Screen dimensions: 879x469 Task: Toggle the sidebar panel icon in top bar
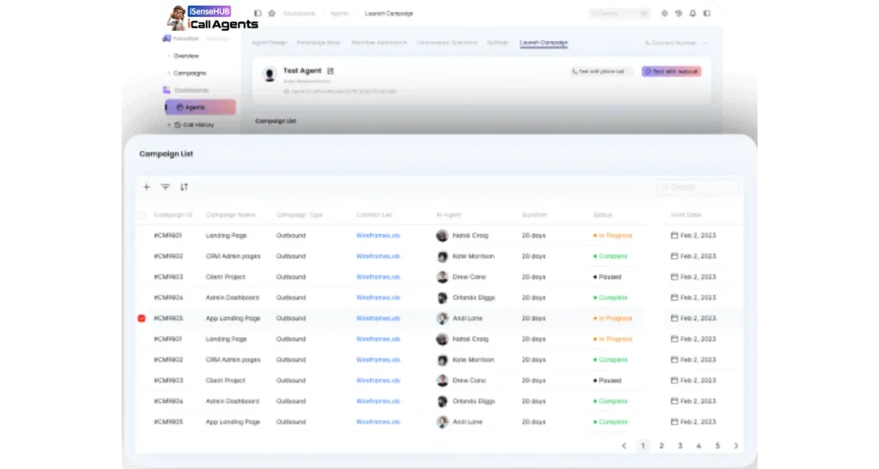click(x=258, y=13)
